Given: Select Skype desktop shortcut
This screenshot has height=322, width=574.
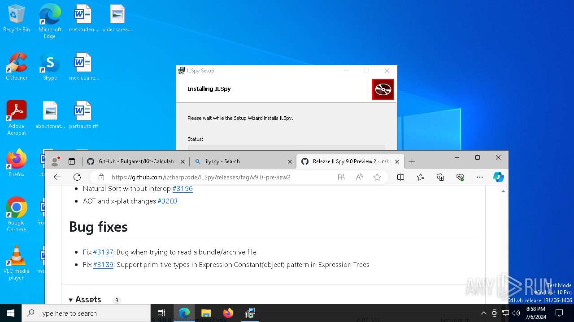Looking at the screenshot, I should click(x=50, y=67).
